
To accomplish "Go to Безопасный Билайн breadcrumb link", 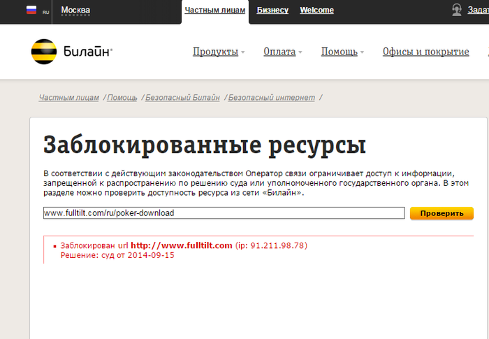I will pyautogui.click(x=182, y=98).
